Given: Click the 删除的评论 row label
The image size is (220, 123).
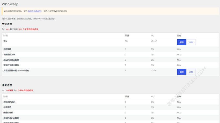Looking at the screenshot, I should pyautogui.click(x=8, y=113).
